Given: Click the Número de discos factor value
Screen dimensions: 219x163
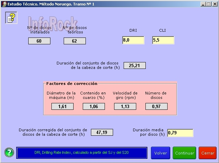Looking at the screenshot, I should pos(156,106).
